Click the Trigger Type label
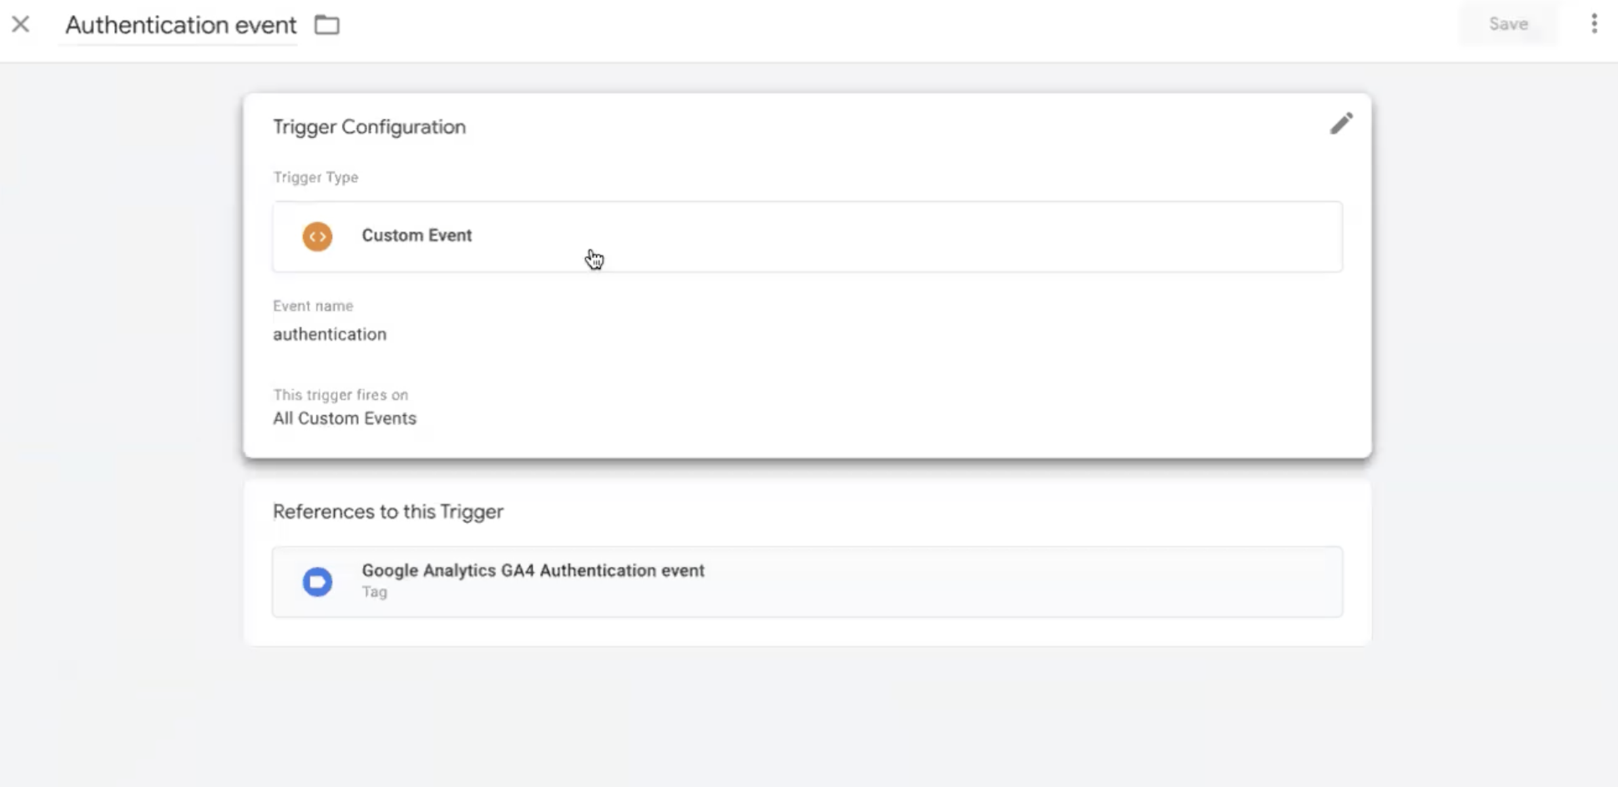 tap(316, 177)
